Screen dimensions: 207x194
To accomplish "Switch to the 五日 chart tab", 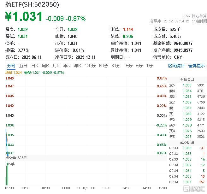I will click(23, 66).
